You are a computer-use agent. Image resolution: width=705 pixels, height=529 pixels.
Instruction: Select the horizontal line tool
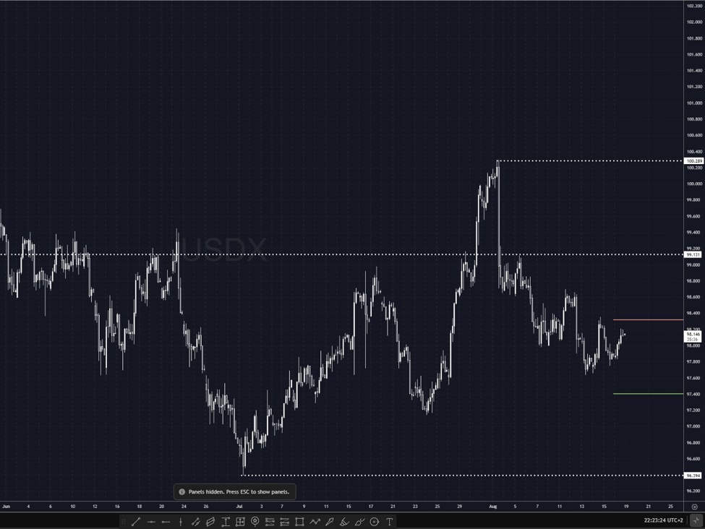151,522
